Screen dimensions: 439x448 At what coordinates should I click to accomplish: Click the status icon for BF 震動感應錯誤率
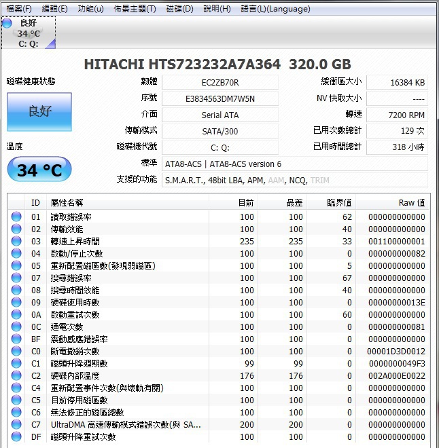click(16, 339)
